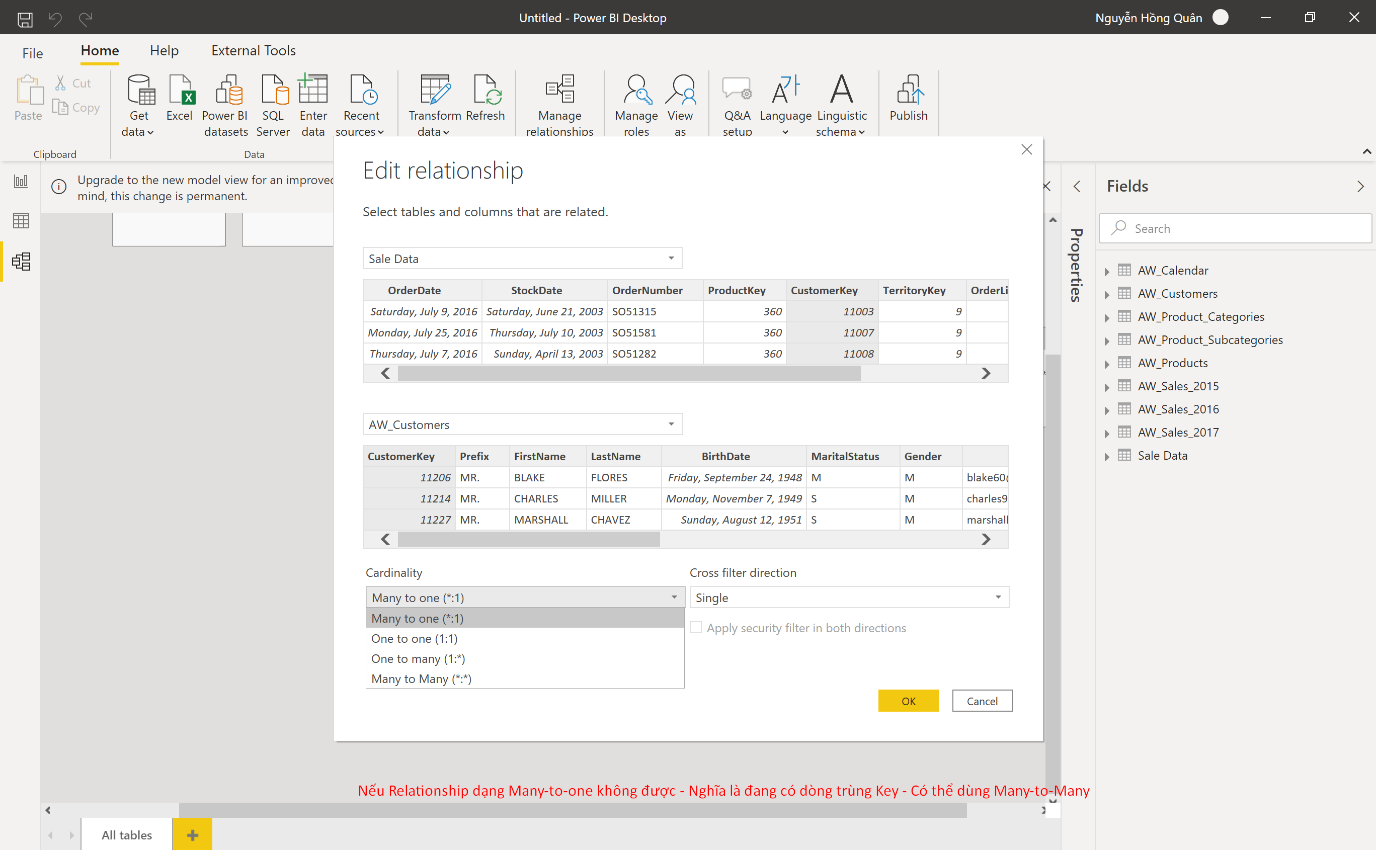Click the Copy icon

[60, 107]
